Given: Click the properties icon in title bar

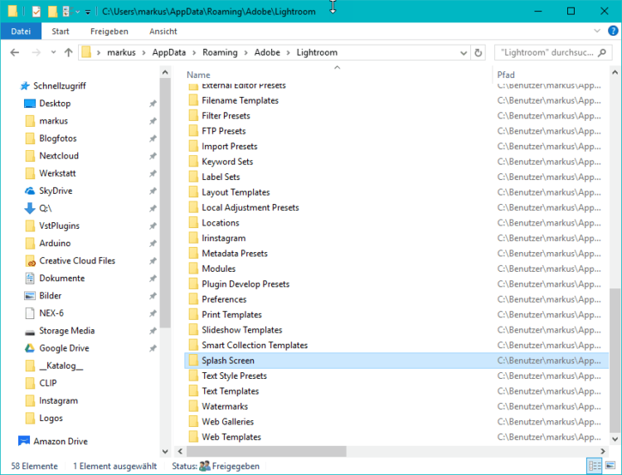Looking at the screenshot, I should (36, 12).
